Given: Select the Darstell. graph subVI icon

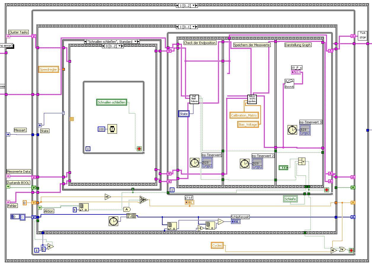Looking at the screenshot, I should point(289,84).
